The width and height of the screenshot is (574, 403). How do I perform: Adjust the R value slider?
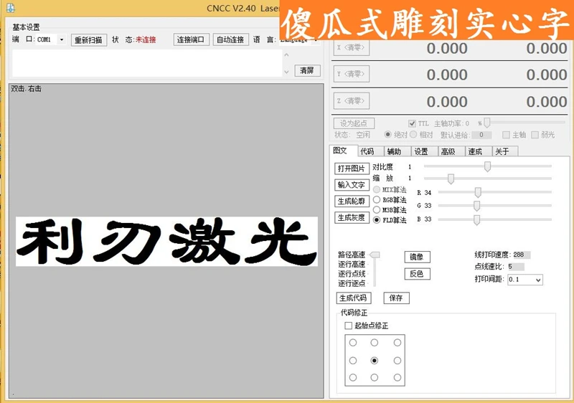tap(478, 192)
